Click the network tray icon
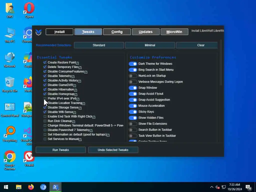The image size is (256, 192). (x=224, y=187)
